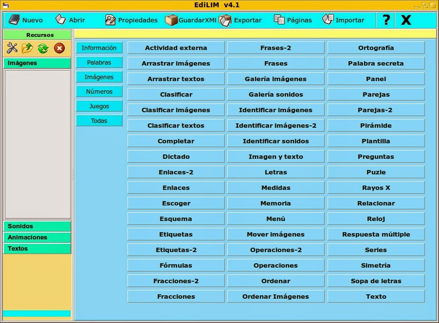This screenshot has height=323, width=439.
Task: Select Sopa de letras activity
Action: (x=376, y=281)
